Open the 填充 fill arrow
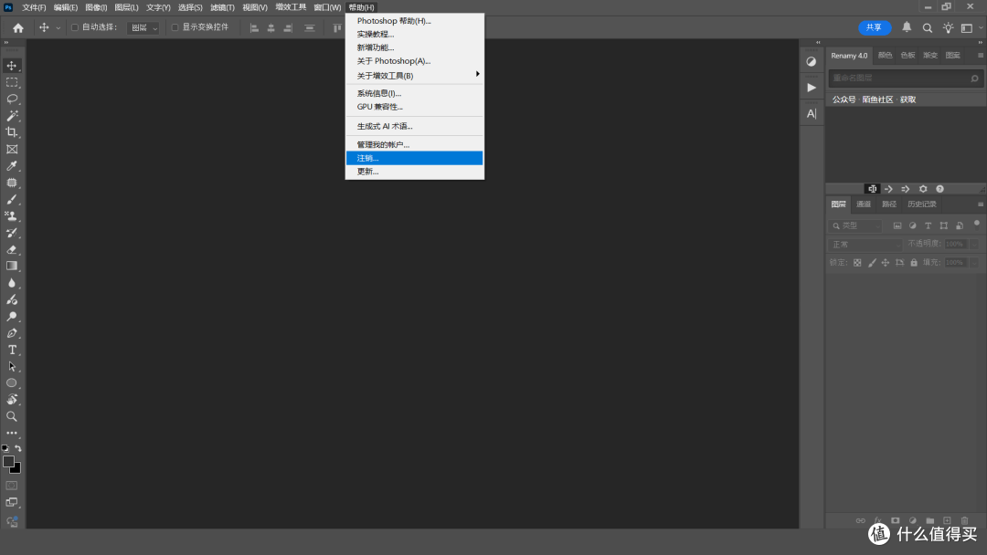The image size is (987, 555). [974, 263]
